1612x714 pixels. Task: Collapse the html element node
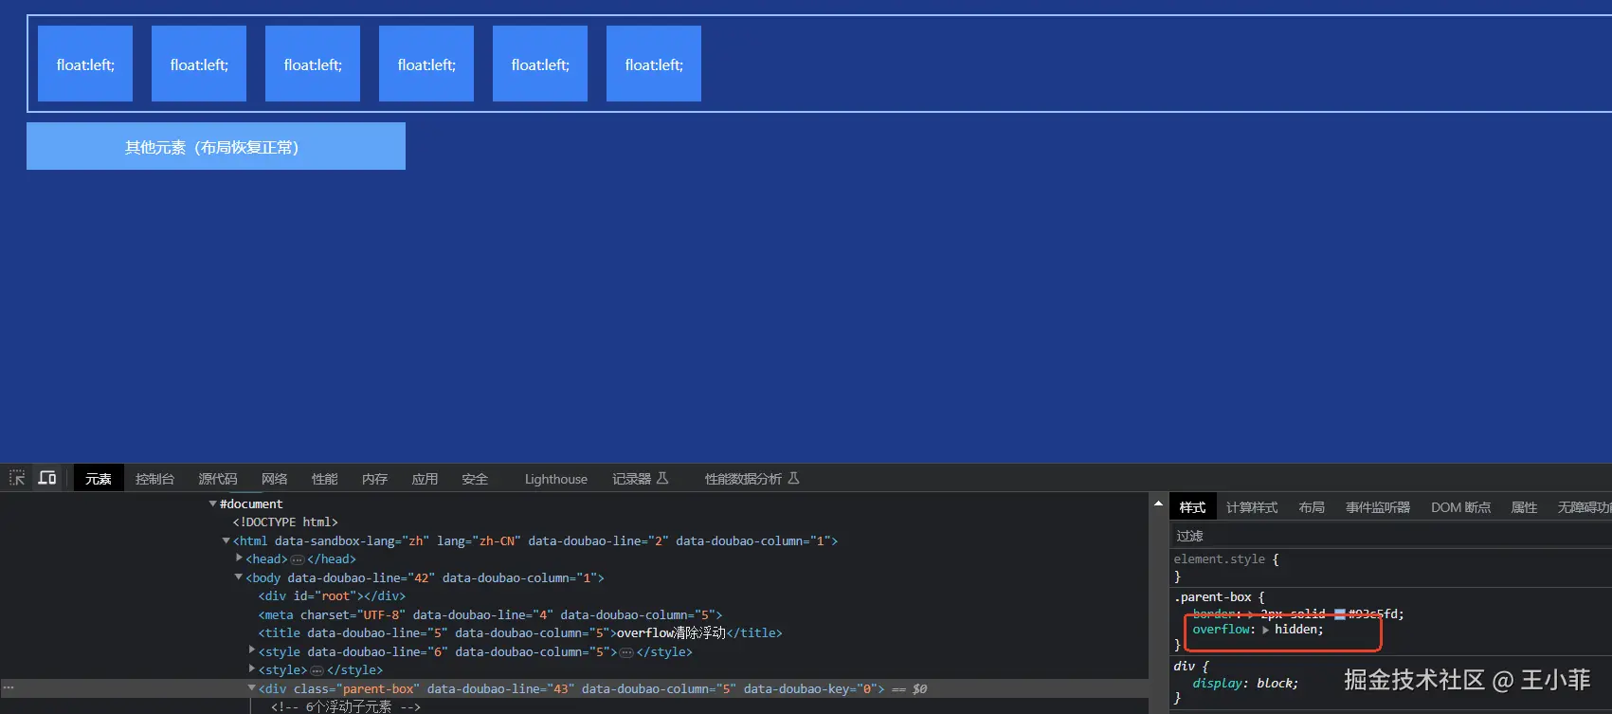[226, 540]
